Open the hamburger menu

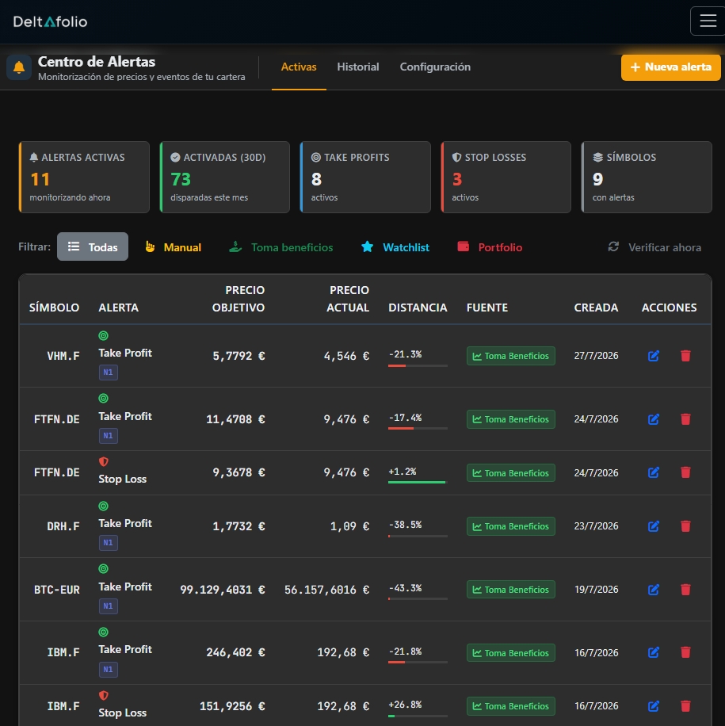coord(708,21)
